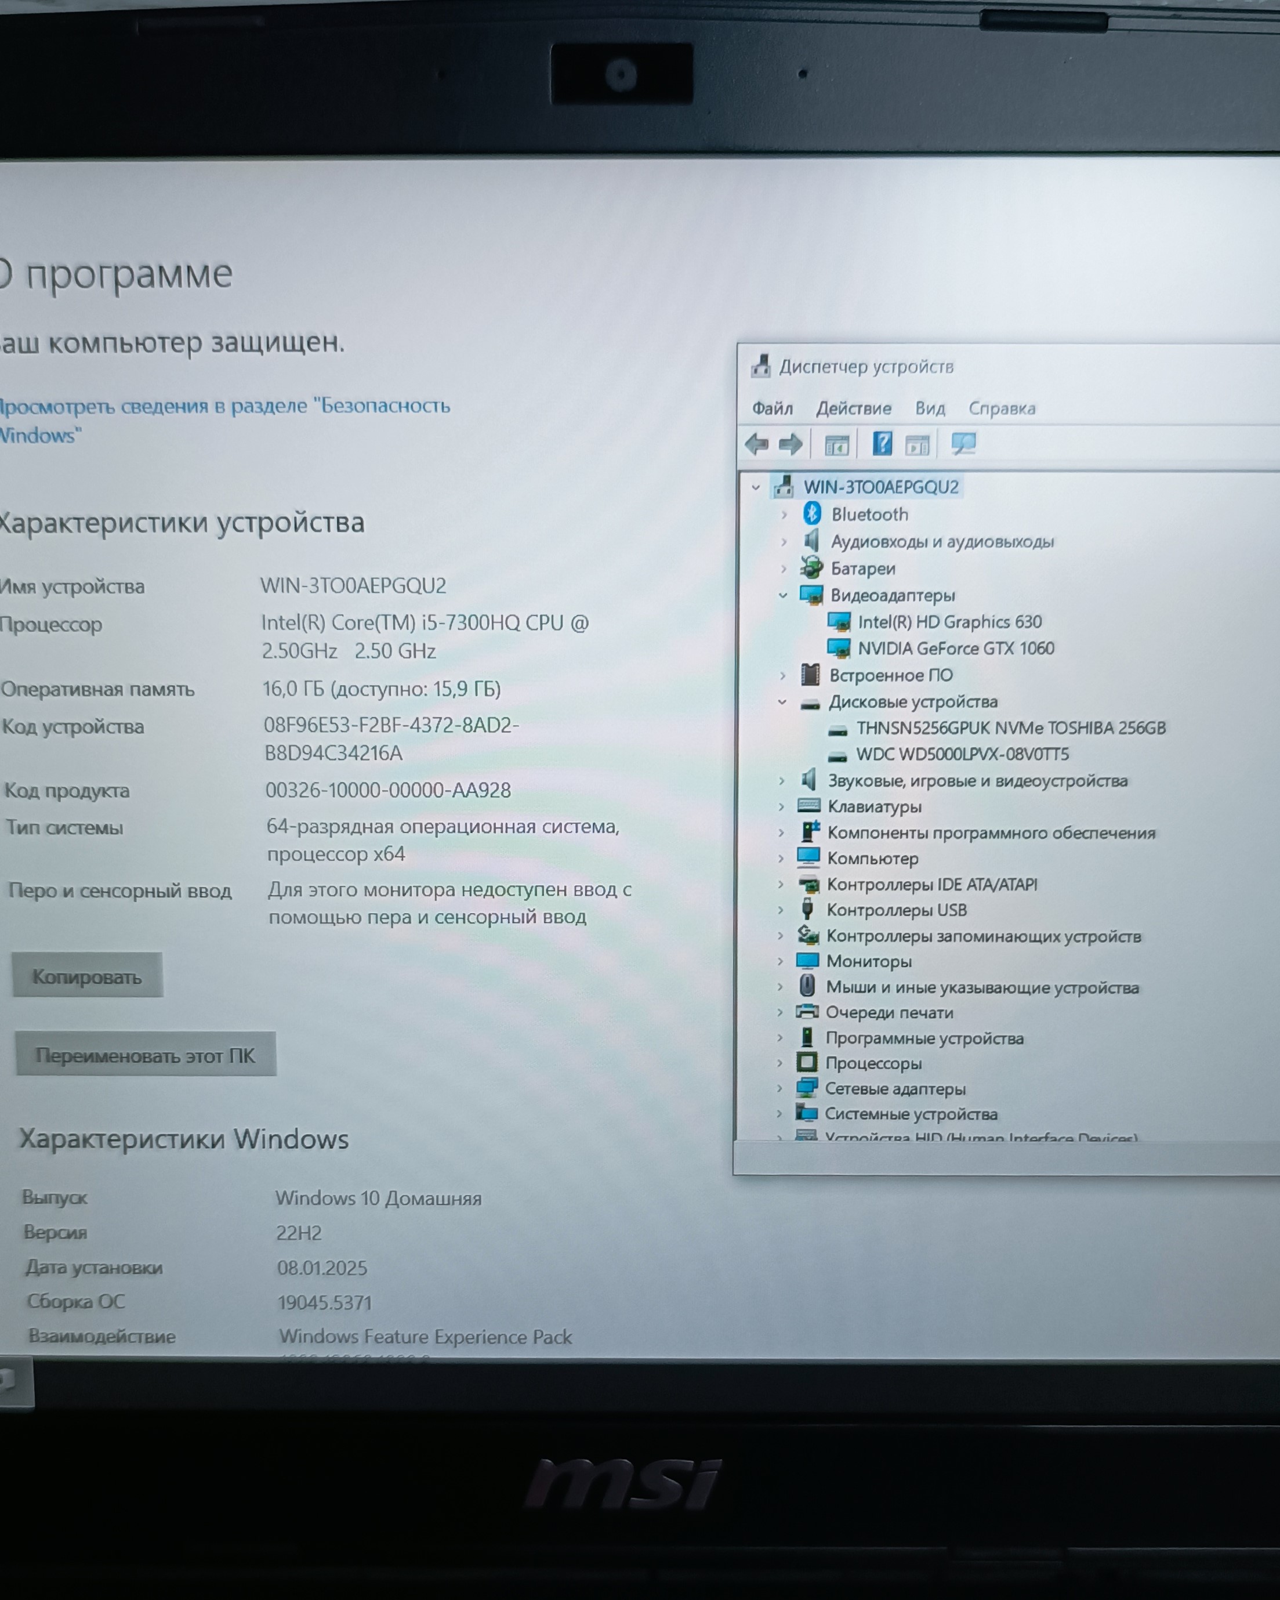The image size is (1280, 1600).
Task: Click the show/hide console tree icon
Action: [837, 446]
